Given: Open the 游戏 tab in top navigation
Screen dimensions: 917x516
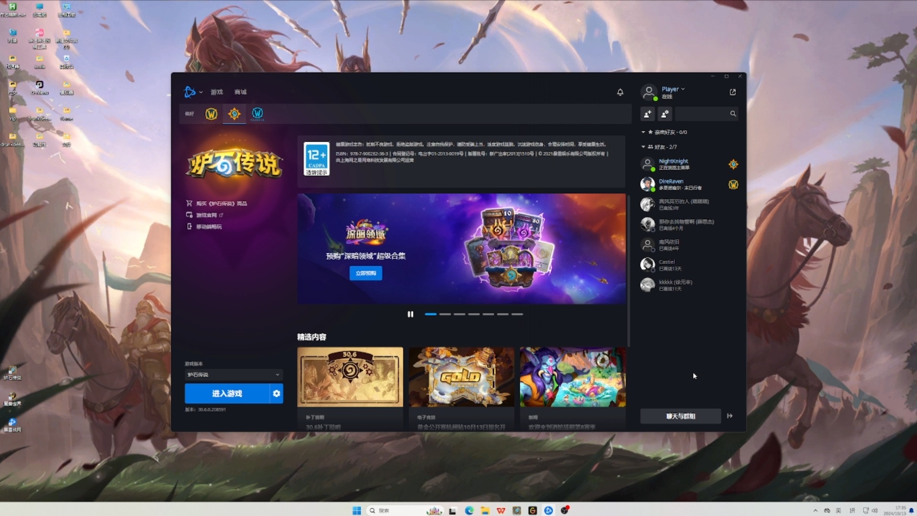Looking at the screenshot, I should (x=217, y=92).
